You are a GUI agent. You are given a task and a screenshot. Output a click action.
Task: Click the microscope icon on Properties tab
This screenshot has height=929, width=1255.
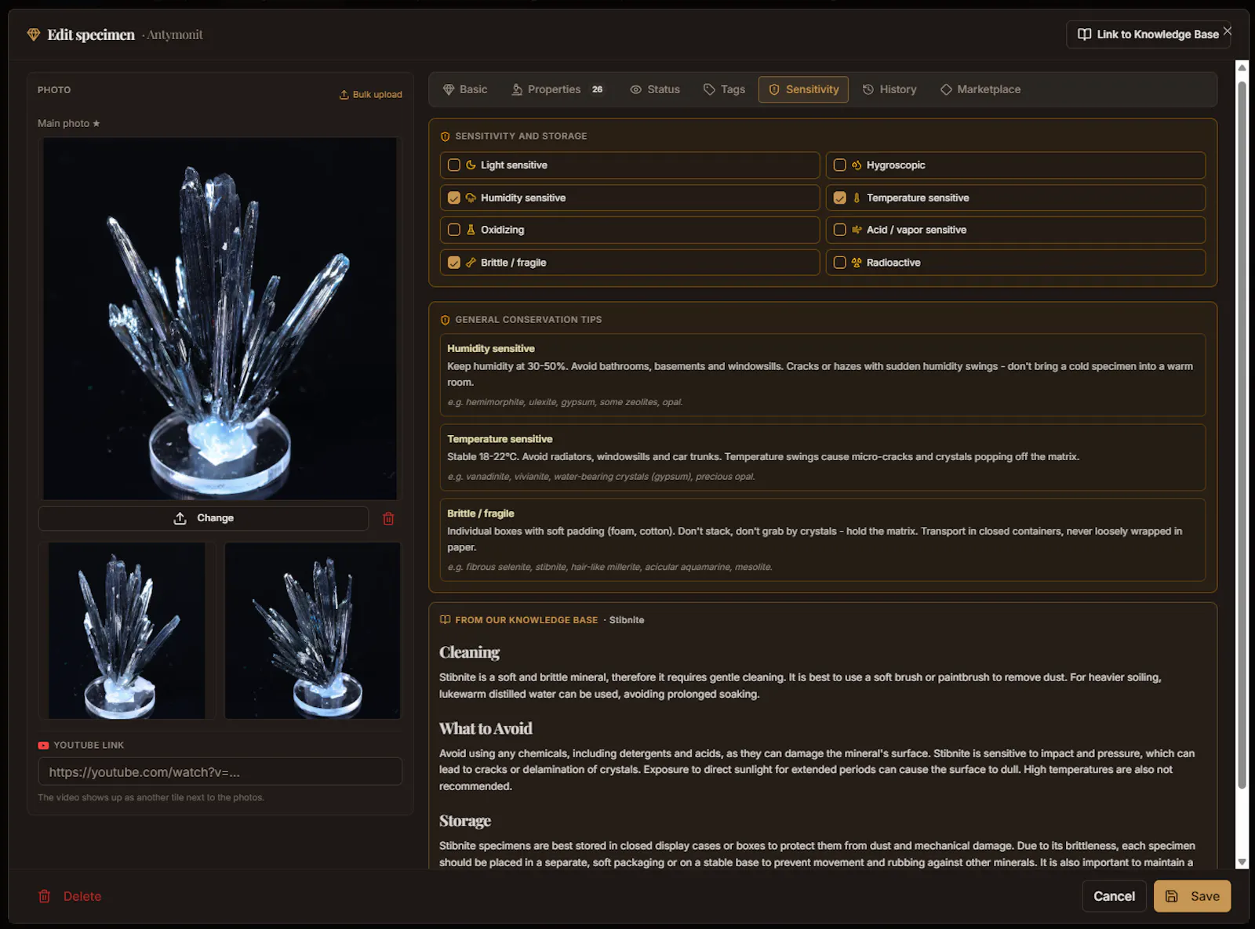517,89
